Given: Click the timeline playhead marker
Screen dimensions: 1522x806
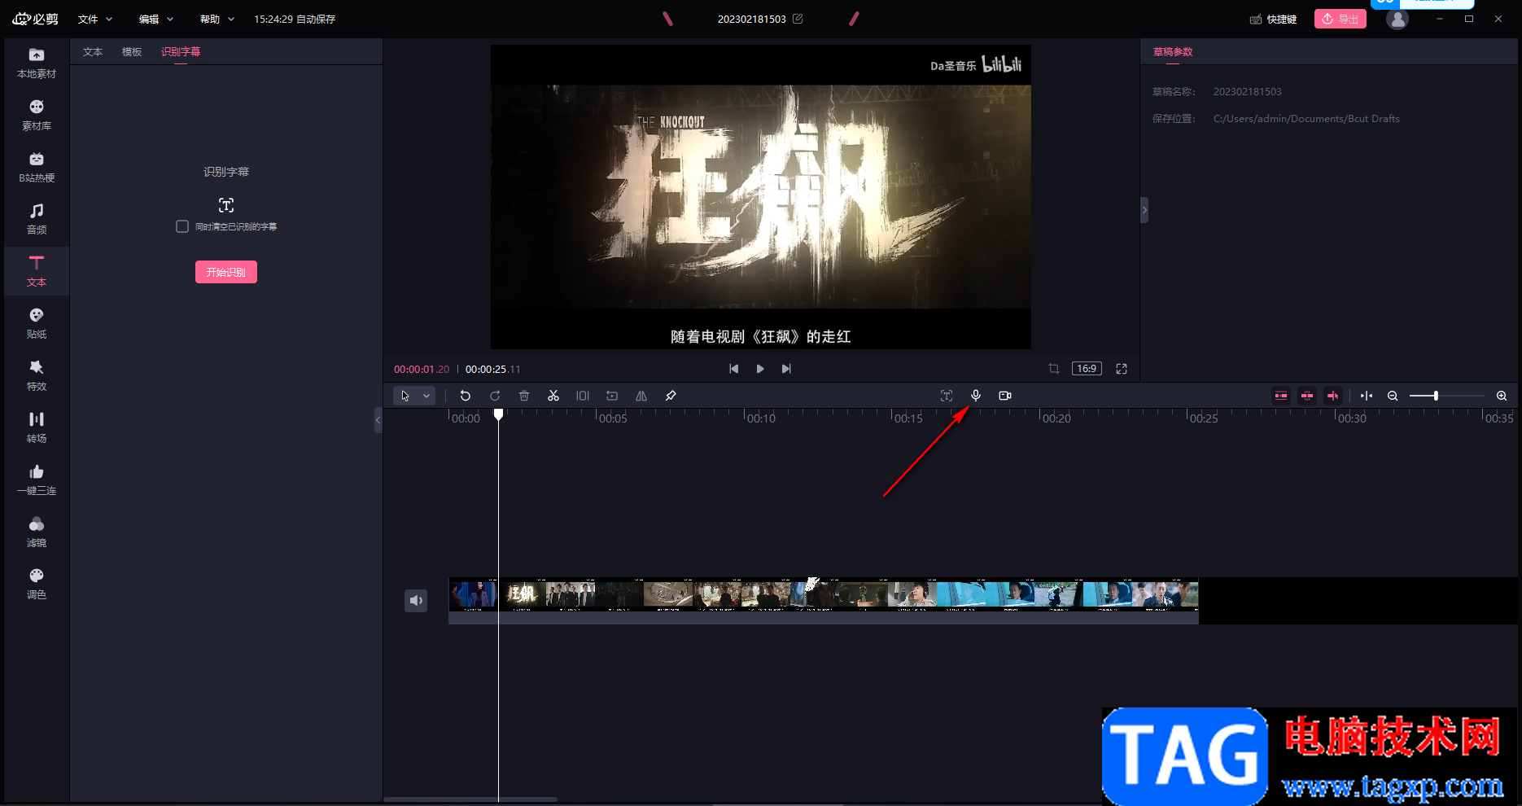Looking at the screenshot, I should tap(499, 414).
